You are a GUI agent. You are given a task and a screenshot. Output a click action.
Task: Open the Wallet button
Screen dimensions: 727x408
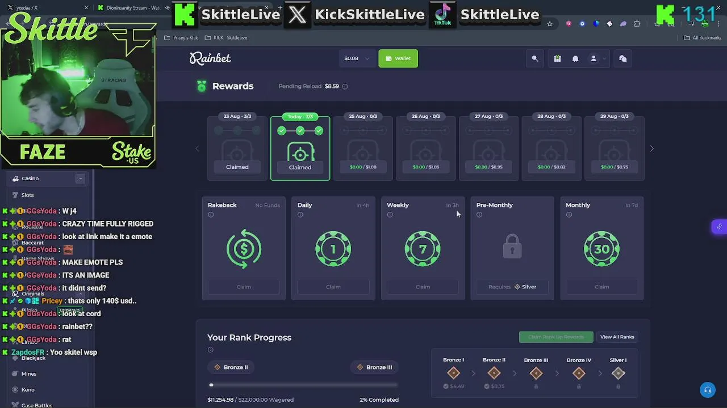398,58
